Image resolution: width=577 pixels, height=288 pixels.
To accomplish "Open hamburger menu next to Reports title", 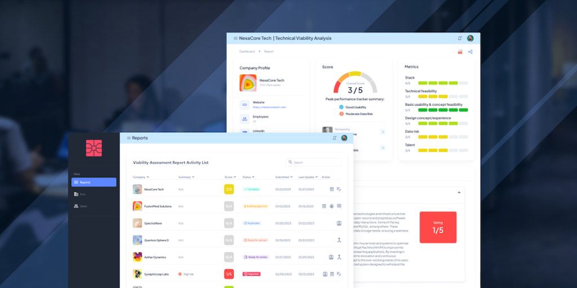I will (129, 138).
